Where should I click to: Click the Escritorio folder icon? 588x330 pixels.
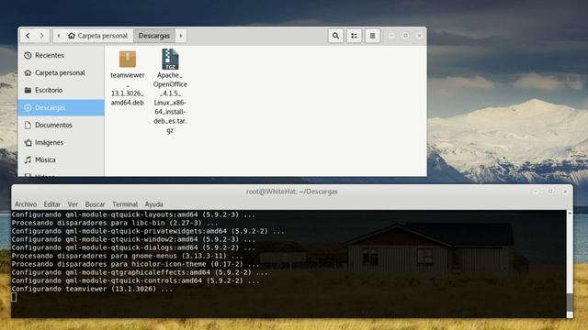(x=28, y=90)
